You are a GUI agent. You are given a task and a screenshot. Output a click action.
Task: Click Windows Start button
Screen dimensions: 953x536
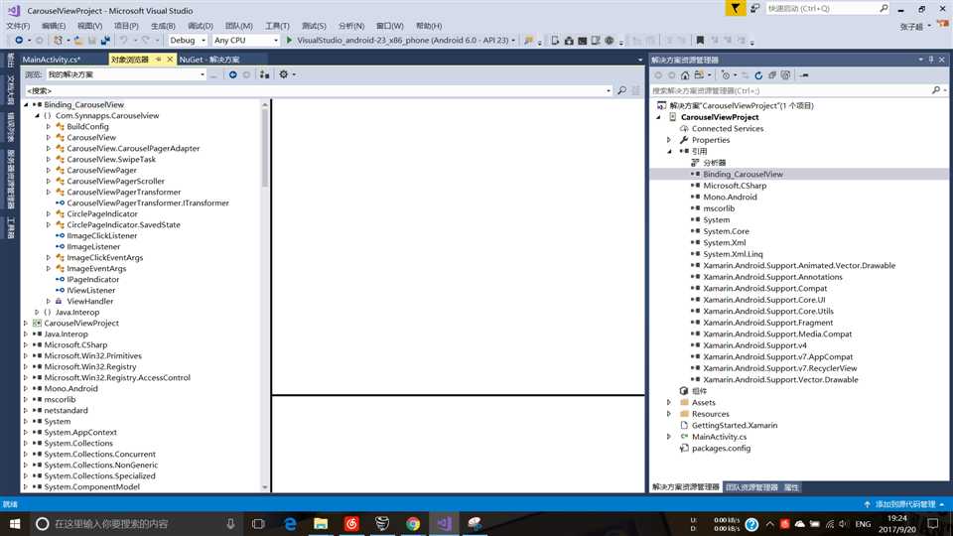[15, 523]
